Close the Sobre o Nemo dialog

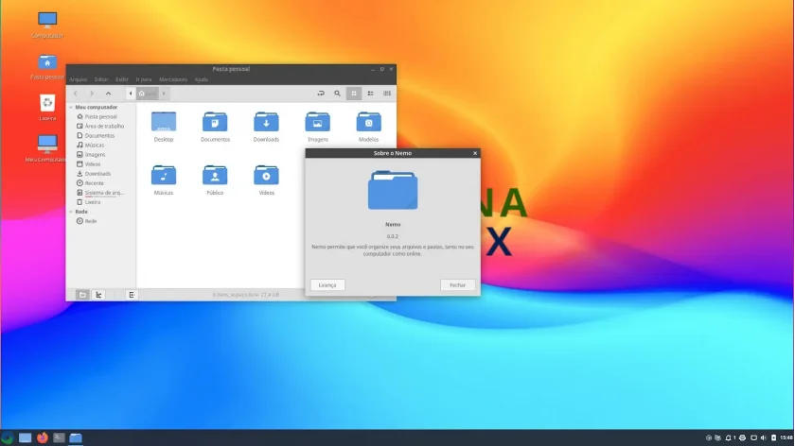(475, 153)
